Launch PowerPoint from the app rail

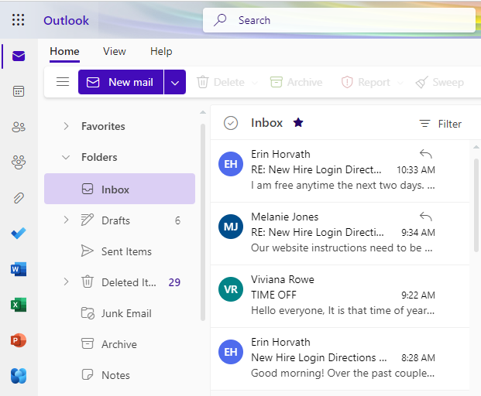click(19, 340)
